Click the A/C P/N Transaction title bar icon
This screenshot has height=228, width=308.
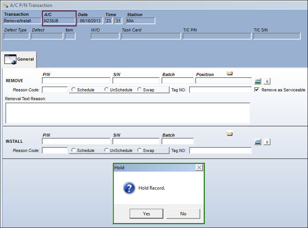click(6, 5)
